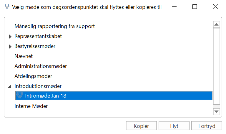Screen dimensions: 226x134
Task: Expand the Bestyrelsesmøder tree node
Action: (10, 46)
